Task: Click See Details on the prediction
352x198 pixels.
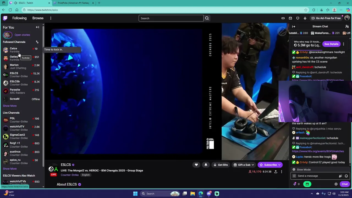Action: click(331, 44)
